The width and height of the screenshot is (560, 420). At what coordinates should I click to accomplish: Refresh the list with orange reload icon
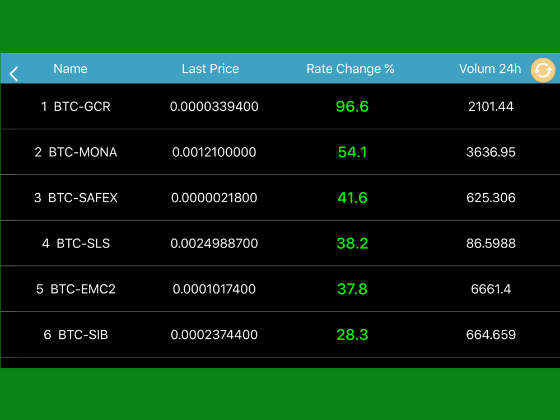[x=543, y=70]
